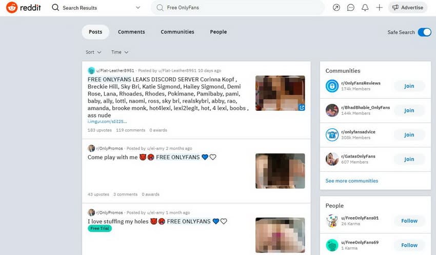Open the Time filter dropdown
The image size is (436, 255).
click(x=120, y=52)
